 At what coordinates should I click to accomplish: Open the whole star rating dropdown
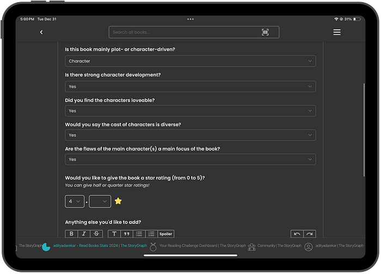coord(75,201)
